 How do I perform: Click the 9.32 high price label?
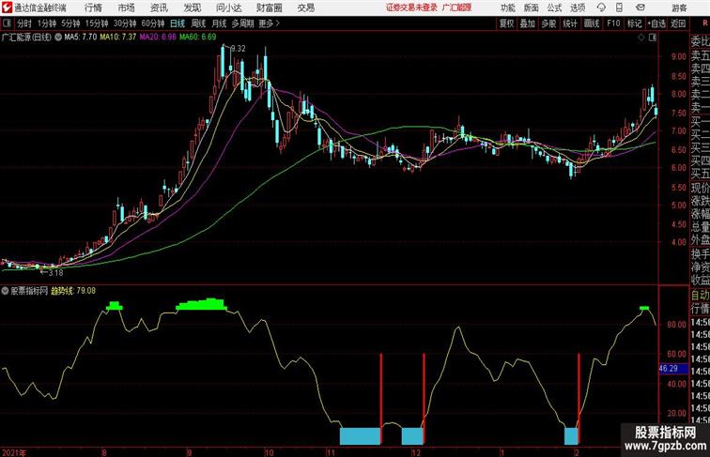click(239, 49)
